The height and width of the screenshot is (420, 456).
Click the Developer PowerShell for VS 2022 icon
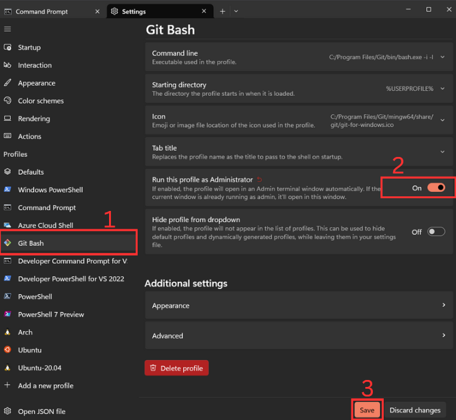(x=8, y=278)
